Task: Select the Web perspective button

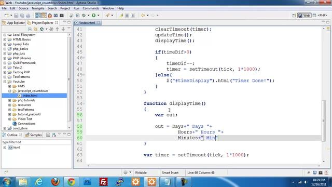Action: coord(305,16)
